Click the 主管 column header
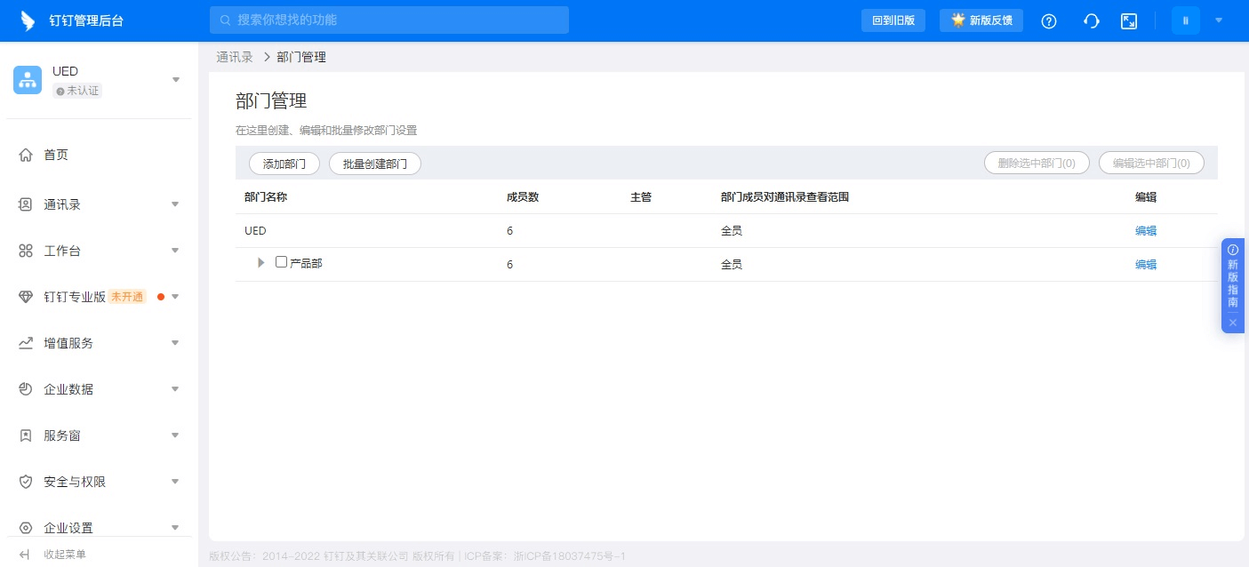This screenshot has width=1249, height=567. [641, 197]
